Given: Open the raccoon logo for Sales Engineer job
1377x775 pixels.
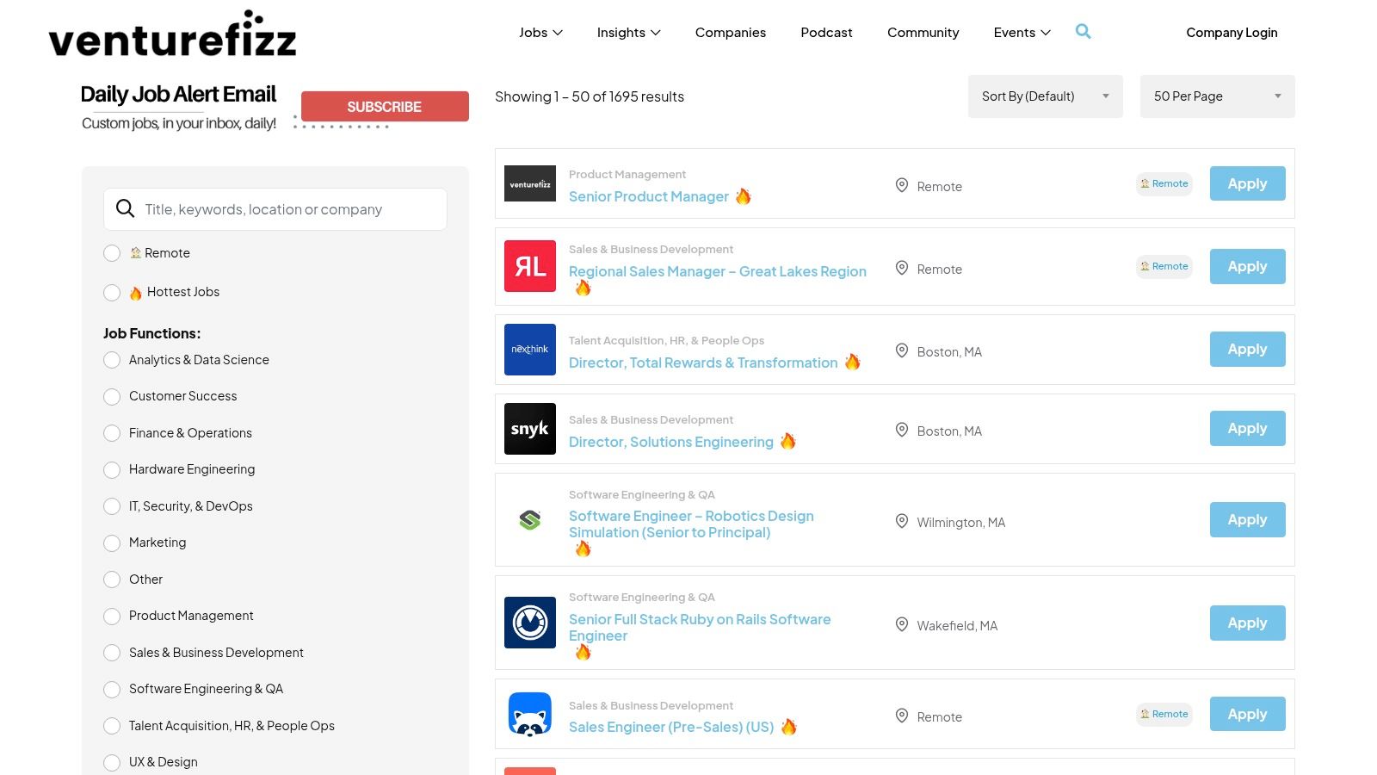Looking at the screenshot, I should click(530, 715).
